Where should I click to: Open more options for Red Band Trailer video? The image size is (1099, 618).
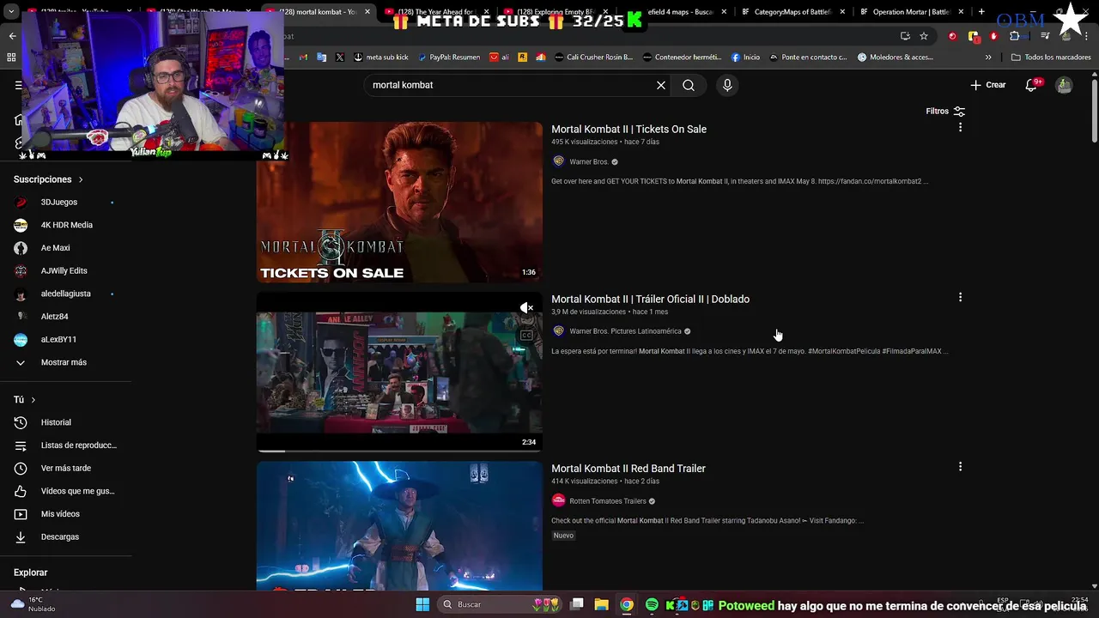click(x=960, y=467)
